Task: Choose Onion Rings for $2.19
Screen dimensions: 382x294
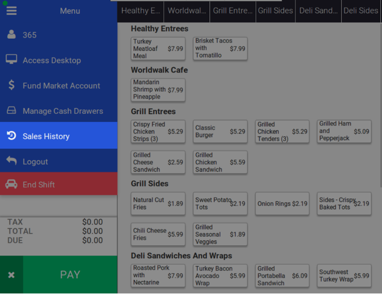Action: (282, 204)
